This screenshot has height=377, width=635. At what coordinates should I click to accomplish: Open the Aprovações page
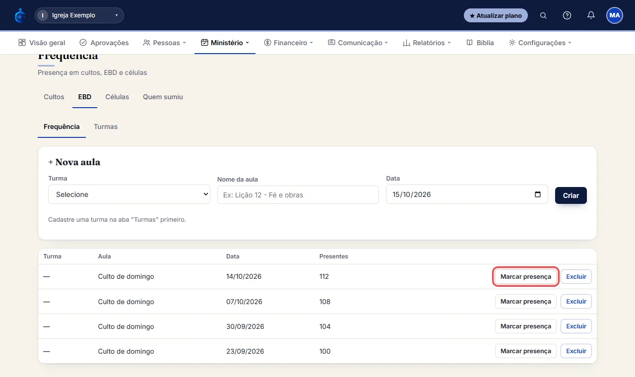tap(104, 43)
